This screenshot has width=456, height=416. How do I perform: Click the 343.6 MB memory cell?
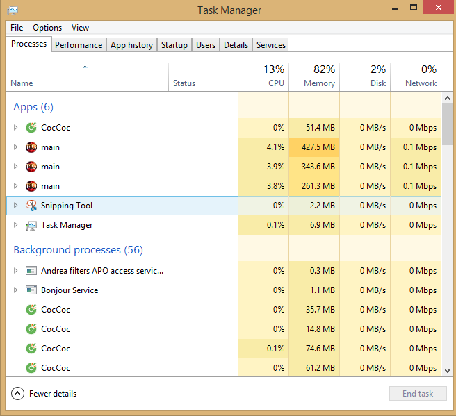pyautogui.click(x=314, y=167)
